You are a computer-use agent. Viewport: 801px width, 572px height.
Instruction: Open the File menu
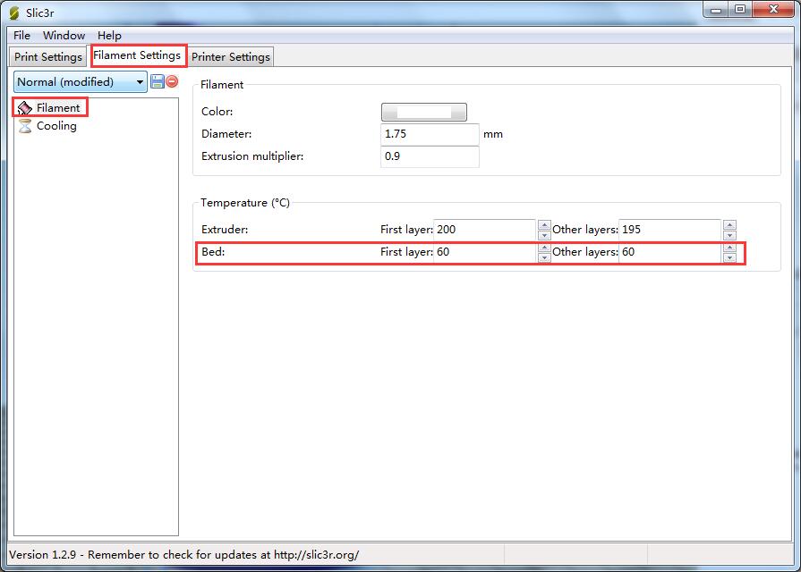pos(21,35)
